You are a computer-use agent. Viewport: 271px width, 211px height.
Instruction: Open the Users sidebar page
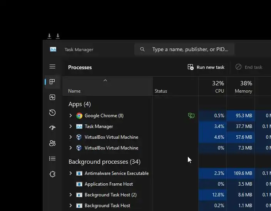pyautogui.click(x=52, y=143)
